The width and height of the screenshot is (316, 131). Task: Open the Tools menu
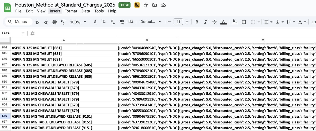pyautogui.click(x=99, y=11)
